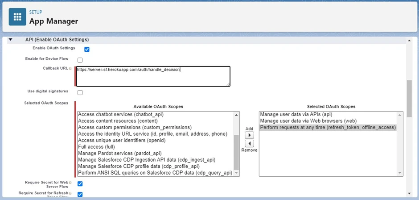
Task: Collapse the API (Enable OAuth Settings) section
Action: tap(11, 40)
